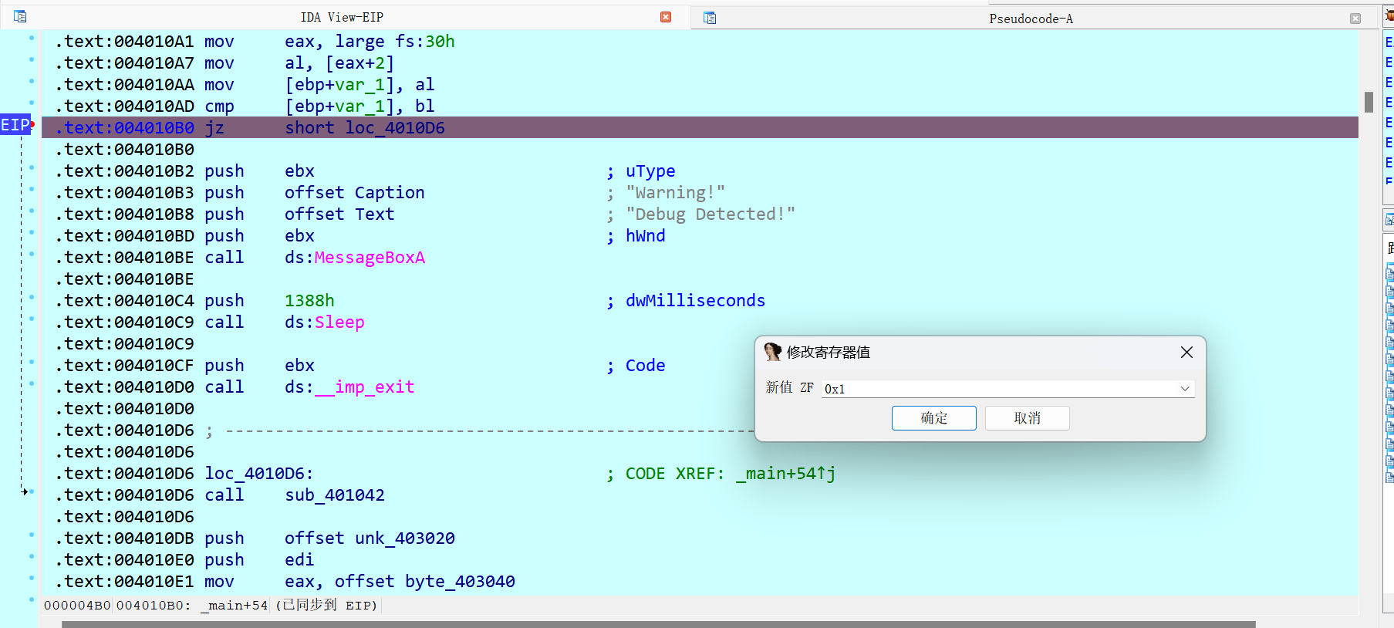Click the MessageBoxA call reference
This screenshot has height=628, width=1394.
pyautogui.click(x=370, y=258)
